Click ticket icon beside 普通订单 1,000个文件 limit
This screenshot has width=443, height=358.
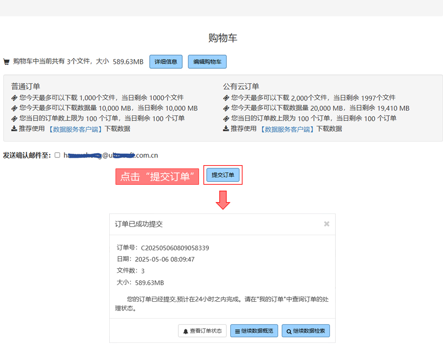coord(14,98)
